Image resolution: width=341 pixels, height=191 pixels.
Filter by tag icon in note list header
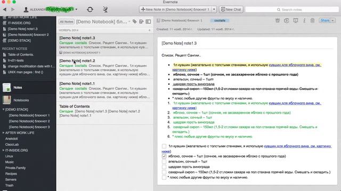[135, 21]
